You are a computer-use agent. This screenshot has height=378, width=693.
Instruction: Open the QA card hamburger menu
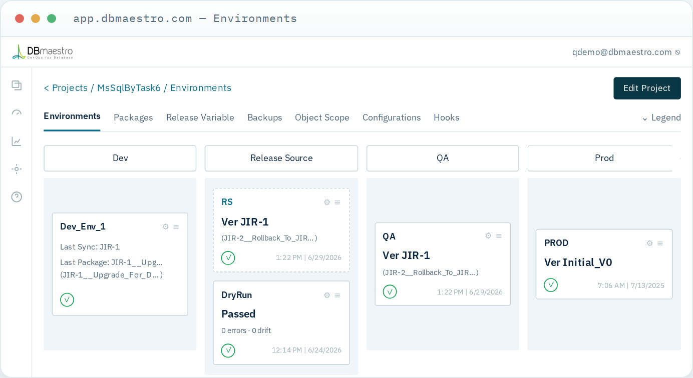pos(499,236)
